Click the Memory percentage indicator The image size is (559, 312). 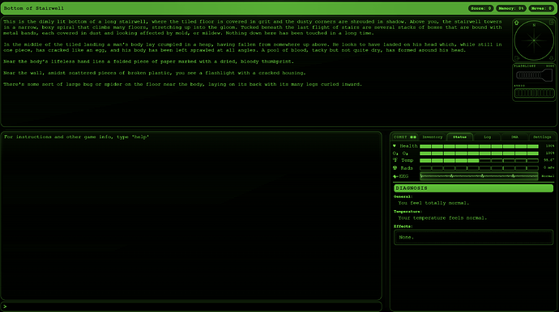[x=511, y=8]
